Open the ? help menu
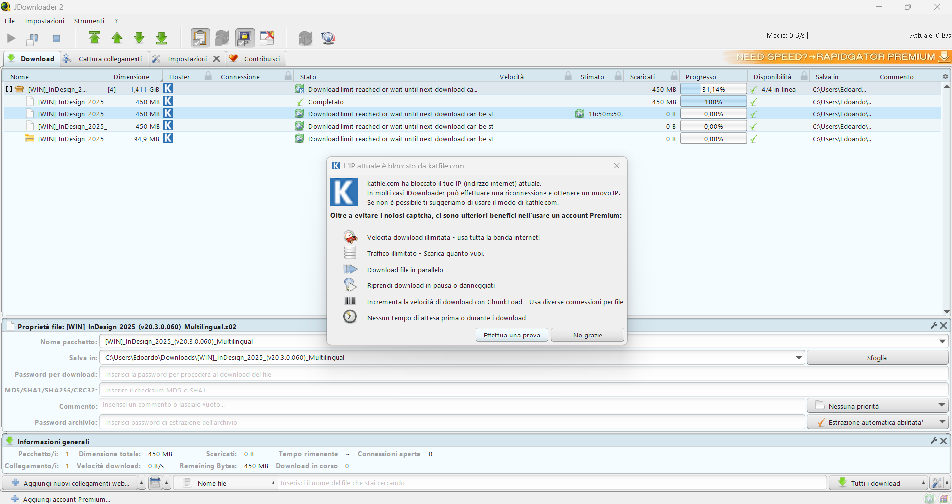This screenshot has height=504, width=952. point(116,21)
